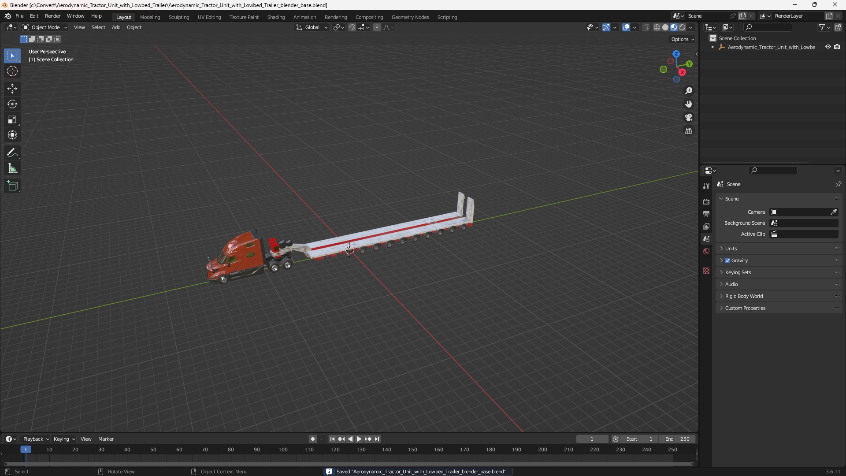The width and height of the screenshot is (846, 476).
Task: Switch to Rendered viewport shading
Action: point(682,27)
